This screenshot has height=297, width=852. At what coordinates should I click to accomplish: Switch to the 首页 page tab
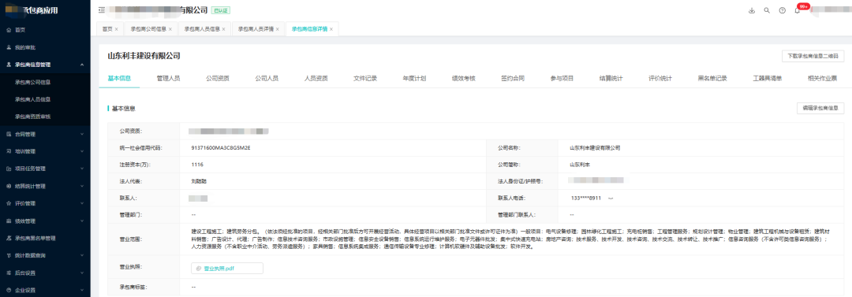click(x=107, y=29)
